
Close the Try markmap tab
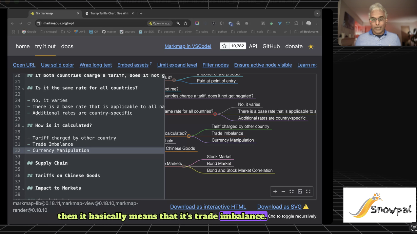click(x=78, y=14)
